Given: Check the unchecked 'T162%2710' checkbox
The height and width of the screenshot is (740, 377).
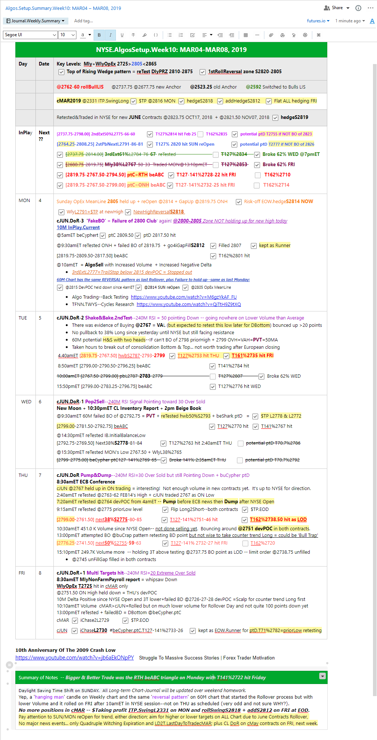Looking at the screenshot, I should (x=258, y=175).
